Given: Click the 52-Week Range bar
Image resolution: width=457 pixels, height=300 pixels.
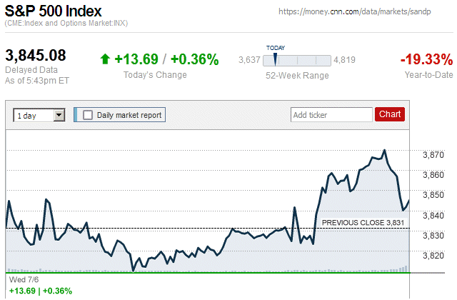Looking at the screenshot, I should click(x=297, y=60).
